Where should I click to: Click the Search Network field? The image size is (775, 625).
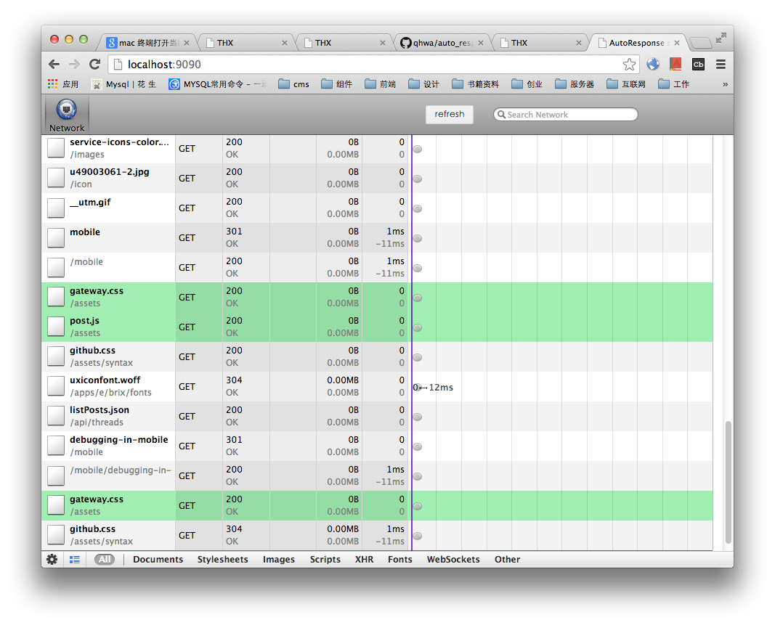[565, 115]
